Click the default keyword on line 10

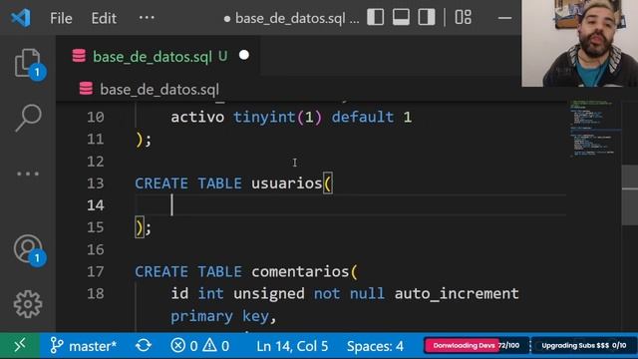click(x=363, y=118)
